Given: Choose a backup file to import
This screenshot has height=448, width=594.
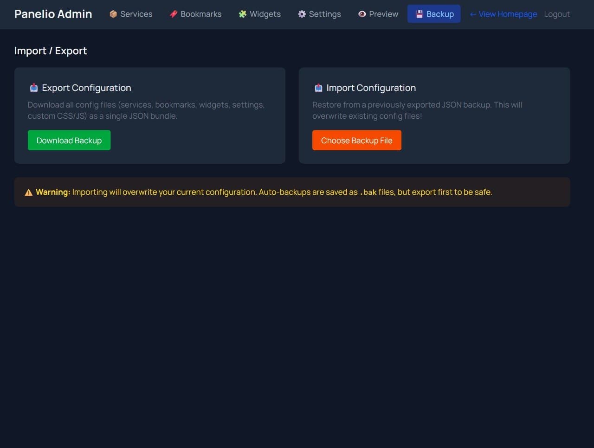Looking at the screenshot, I should pyautogui.click(x=357, y=140).
